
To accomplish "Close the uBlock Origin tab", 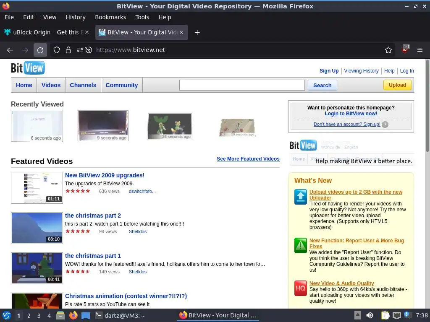I will pos(87,32).
